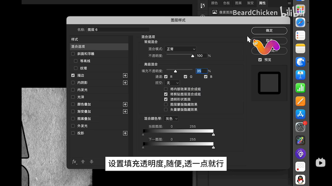This screenshot has width=332, height=186.
Task: Open Notes app in the dock
Action: pyautogui.click(x=300, y=49)
